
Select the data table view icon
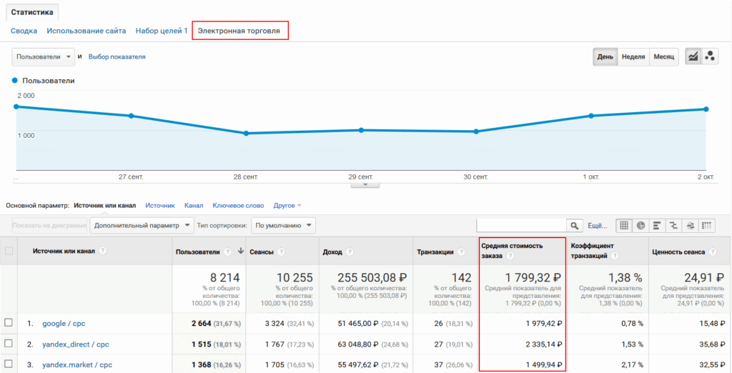pyautogui.click(x=624, y=226)
